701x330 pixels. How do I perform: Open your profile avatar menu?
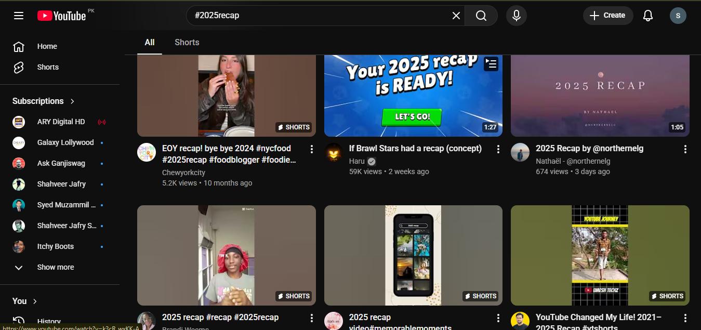click(678, 16)
